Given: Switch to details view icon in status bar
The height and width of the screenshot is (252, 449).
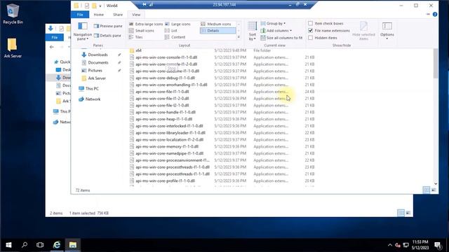Looking at the screenshot, I should pyautogui.click(x=426, y=190).
